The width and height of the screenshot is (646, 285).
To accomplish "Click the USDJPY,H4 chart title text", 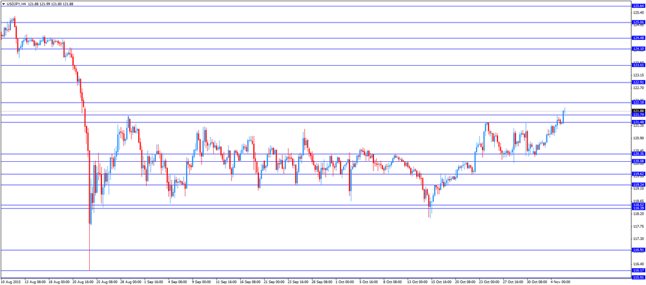I will (16, 4).
